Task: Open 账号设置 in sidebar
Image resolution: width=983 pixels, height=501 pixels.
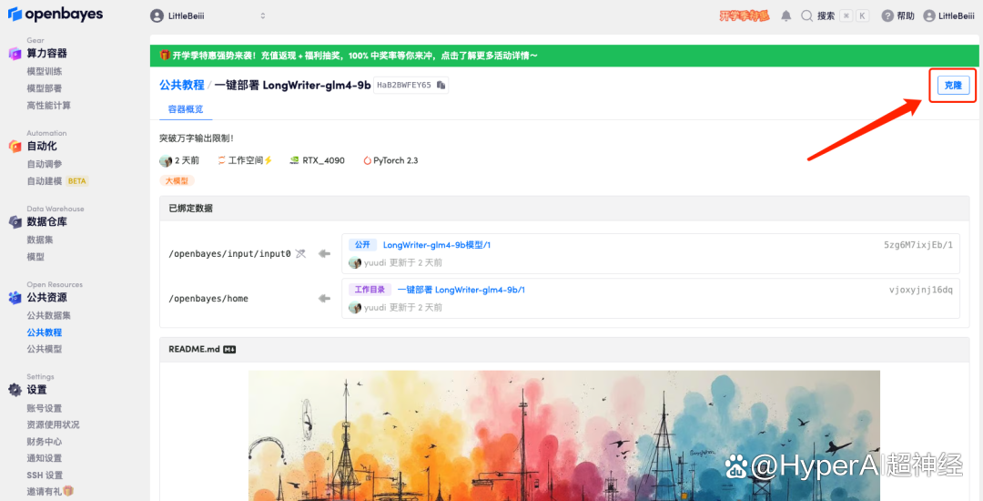Action: 45,408
